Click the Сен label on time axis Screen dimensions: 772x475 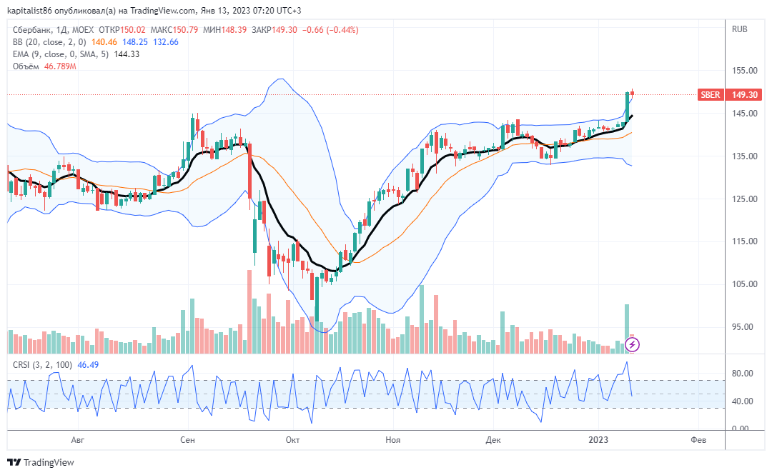pyautogui.click(x=187, y=439)
